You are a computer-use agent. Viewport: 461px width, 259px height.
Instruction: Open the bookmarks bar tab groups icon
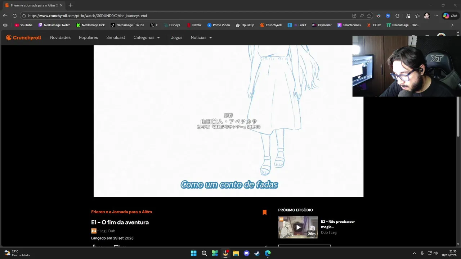5,25
